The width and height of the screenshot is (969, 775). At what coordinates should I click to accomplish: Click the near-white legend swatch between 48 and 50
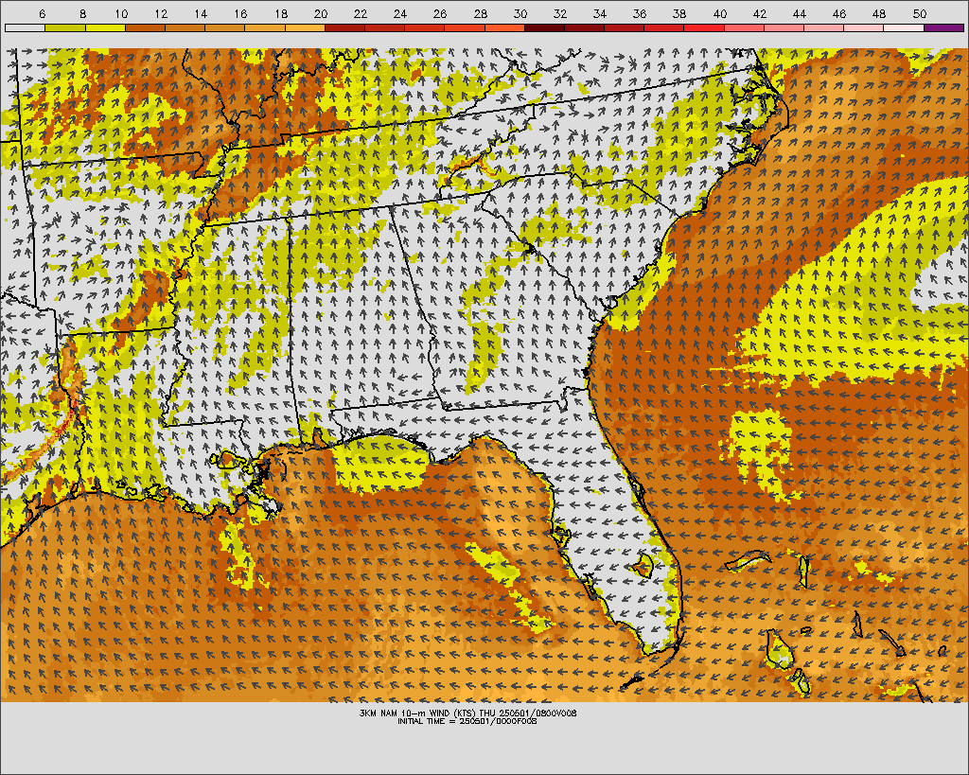(904, 27)
